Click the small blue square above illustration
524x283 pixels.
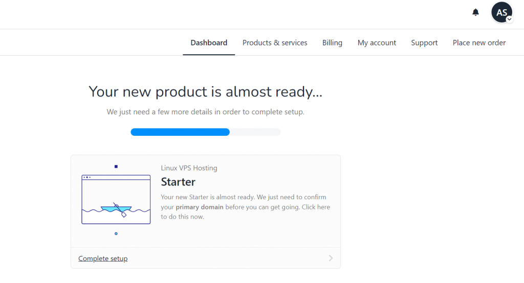[116, 167]
